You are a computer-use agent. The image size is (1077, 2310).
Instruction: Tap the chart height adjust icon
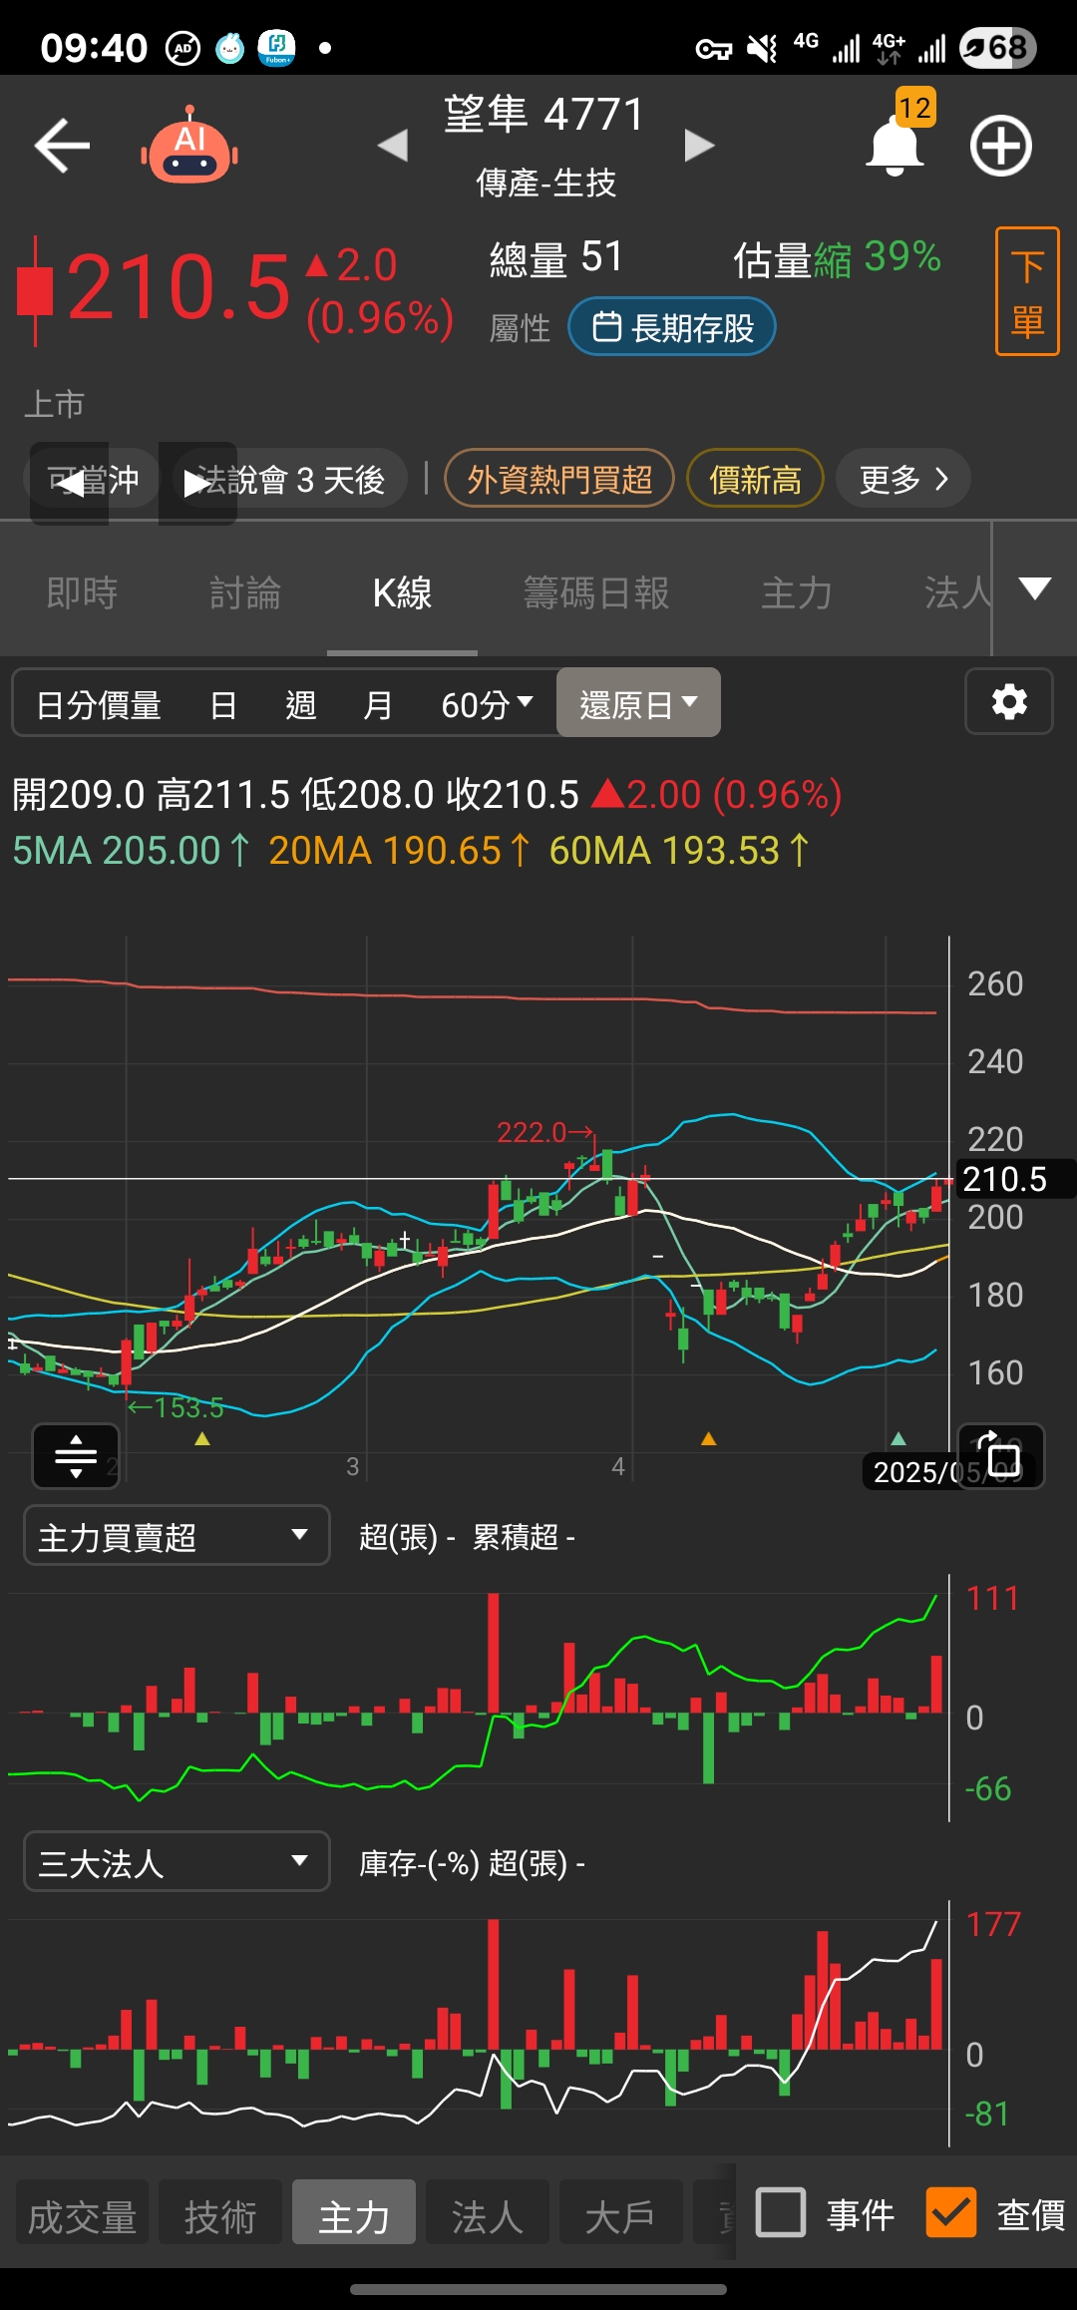tap(76, 1456)
